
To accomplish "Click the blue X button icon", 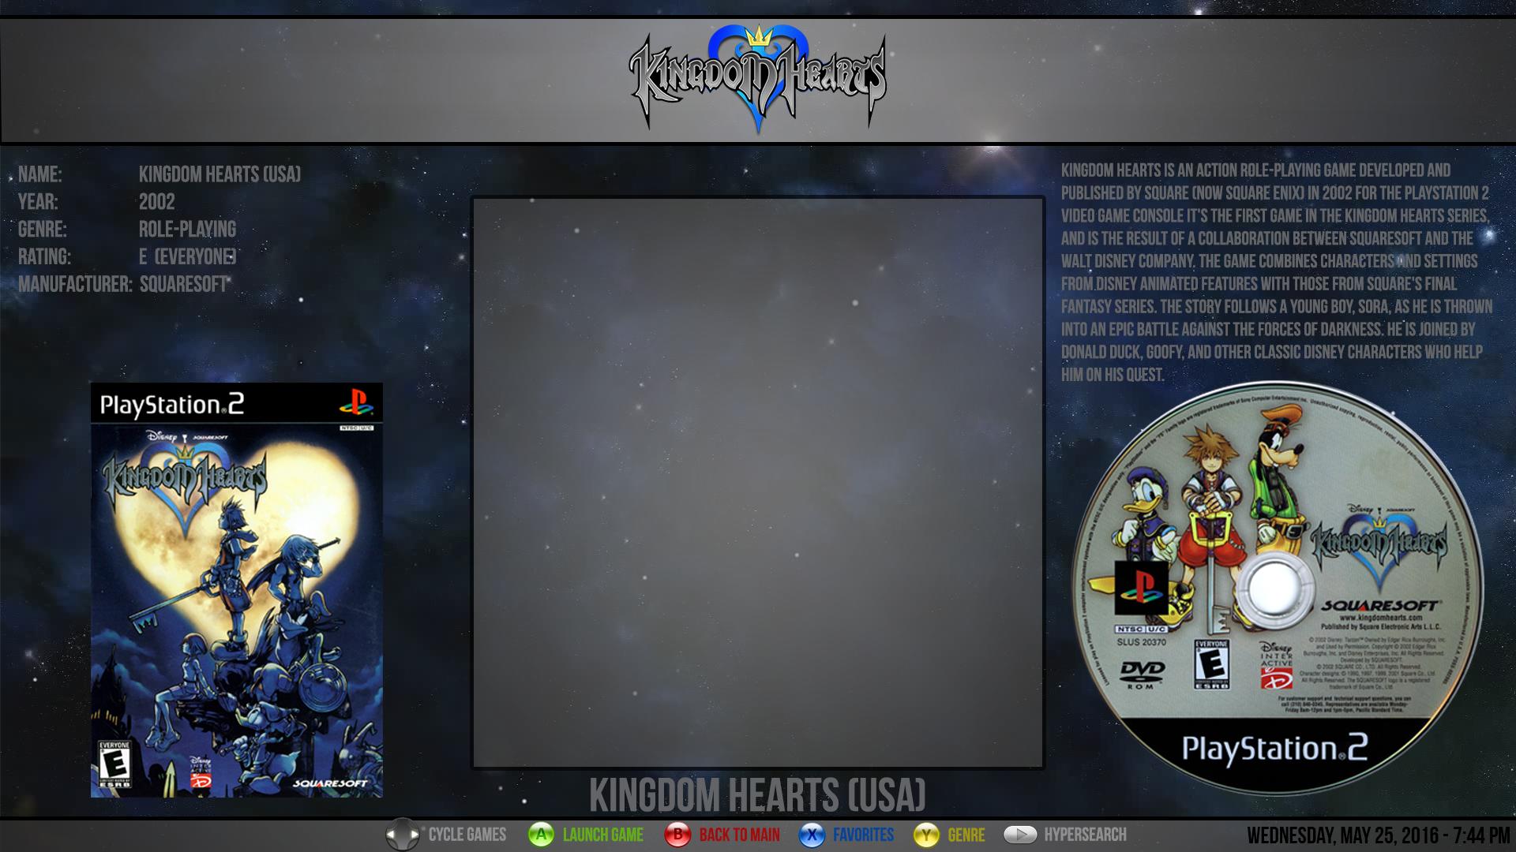I will click(812, 835).
